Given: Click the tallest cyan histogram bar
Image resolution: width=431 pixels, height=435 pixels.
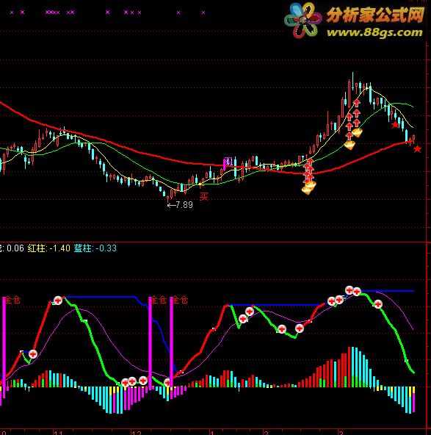Looking at the screenshot, I should click(x=353, y=367).
